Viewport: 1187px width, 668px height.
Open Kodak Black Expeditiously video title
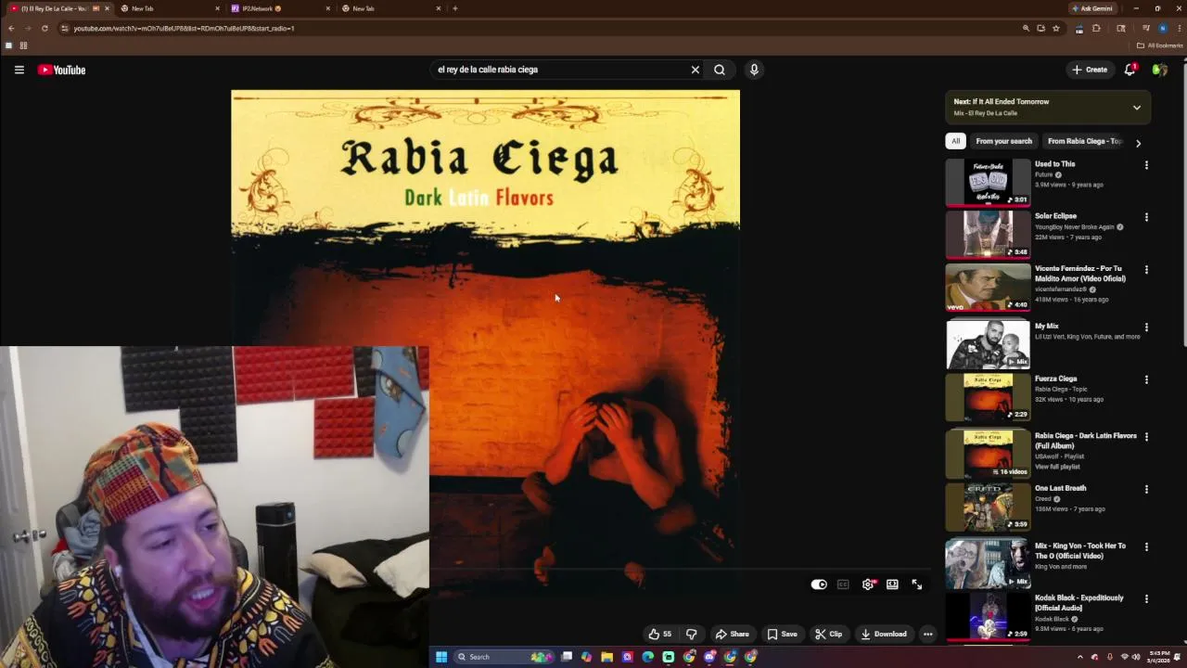tap(1079, 602)
